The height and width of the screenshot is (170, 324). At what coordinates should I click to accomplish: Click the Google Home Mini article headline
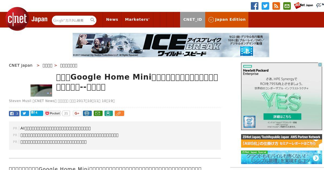click(137, 82)
